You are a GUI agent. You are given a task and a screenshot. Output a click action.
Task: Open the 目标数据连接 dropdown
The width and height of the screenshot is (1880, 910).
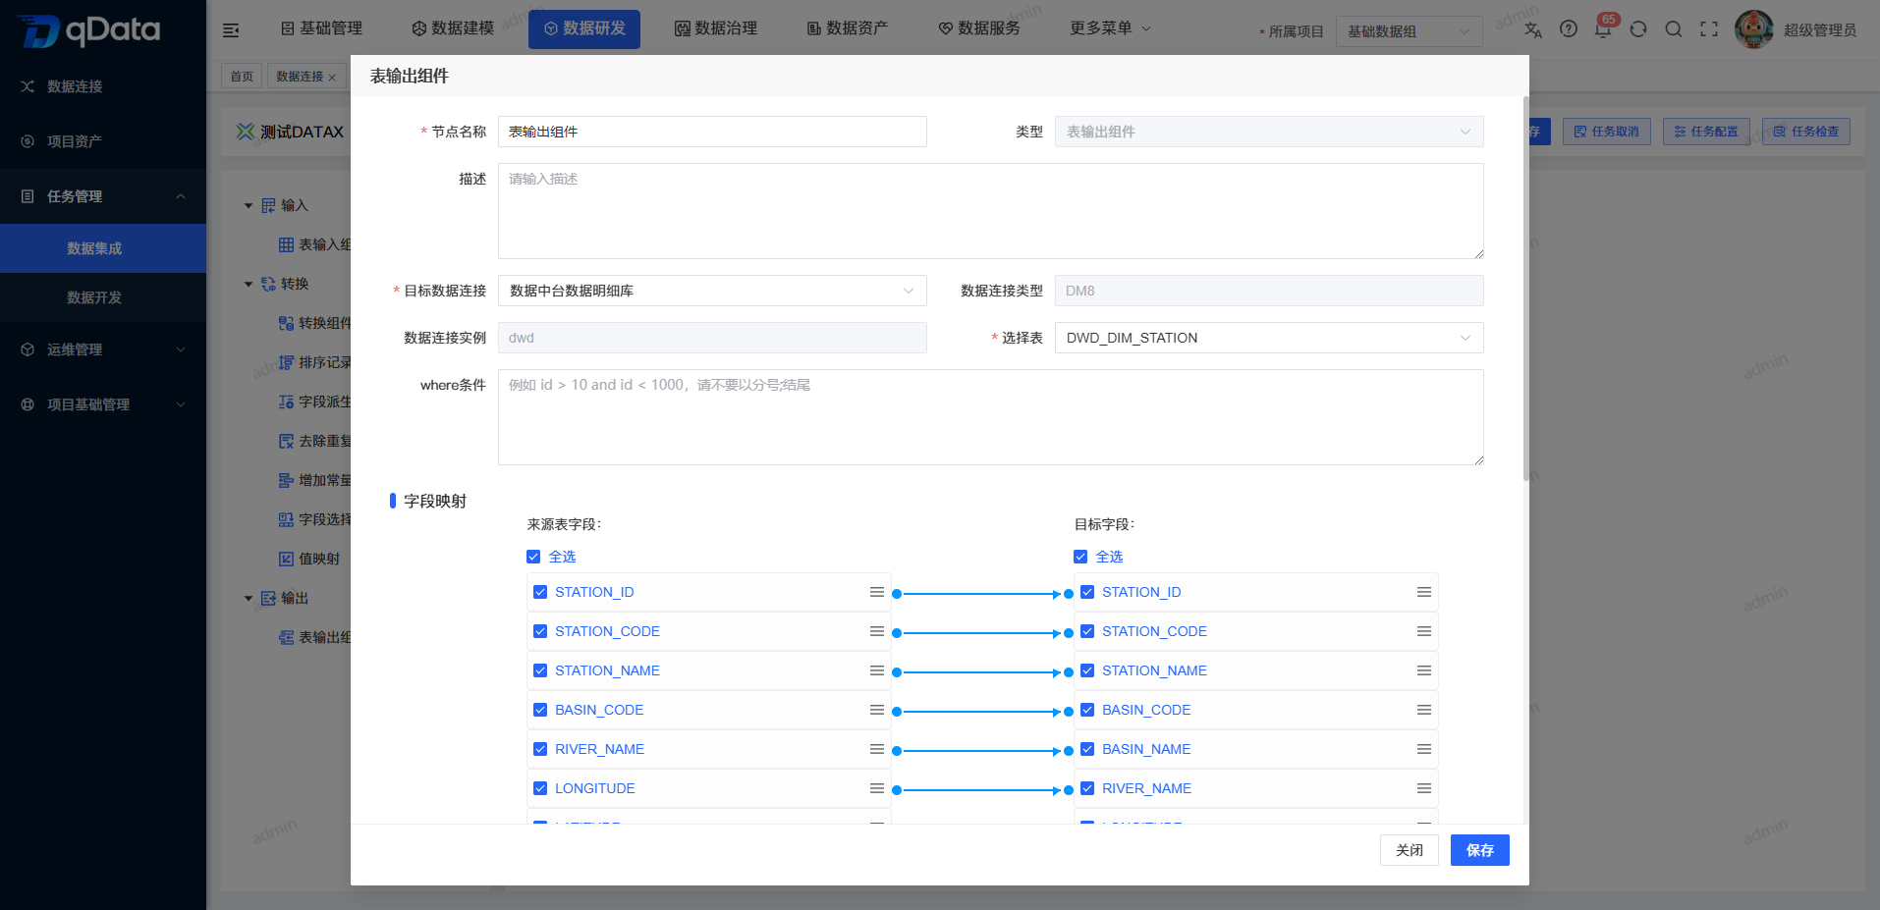(712, 291)
